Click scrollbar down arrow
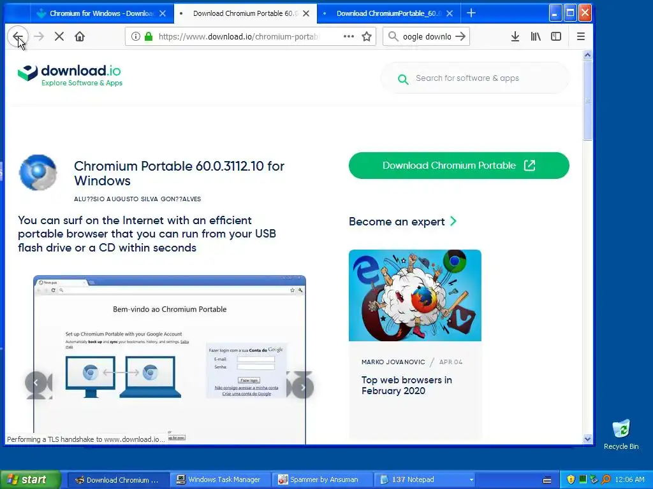Image resolution: width=653 pixels, height=489 pixels. pyautogui.click(x=587, y=439)
